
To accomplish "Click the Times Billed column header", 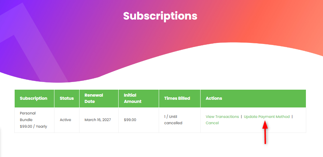I will [177, 98].
